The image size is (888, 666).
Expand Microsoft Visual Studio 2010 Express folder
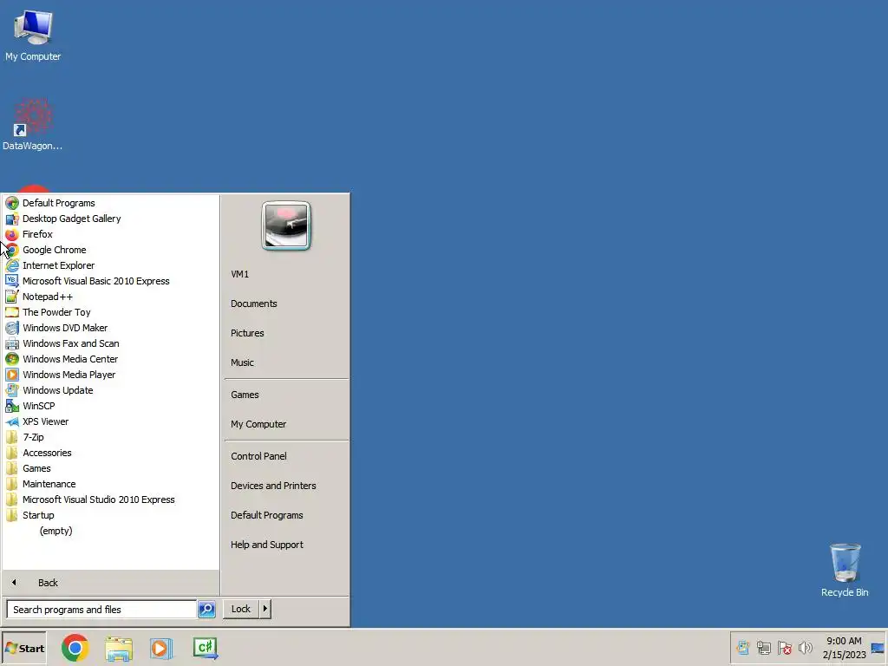click(110, 499)
